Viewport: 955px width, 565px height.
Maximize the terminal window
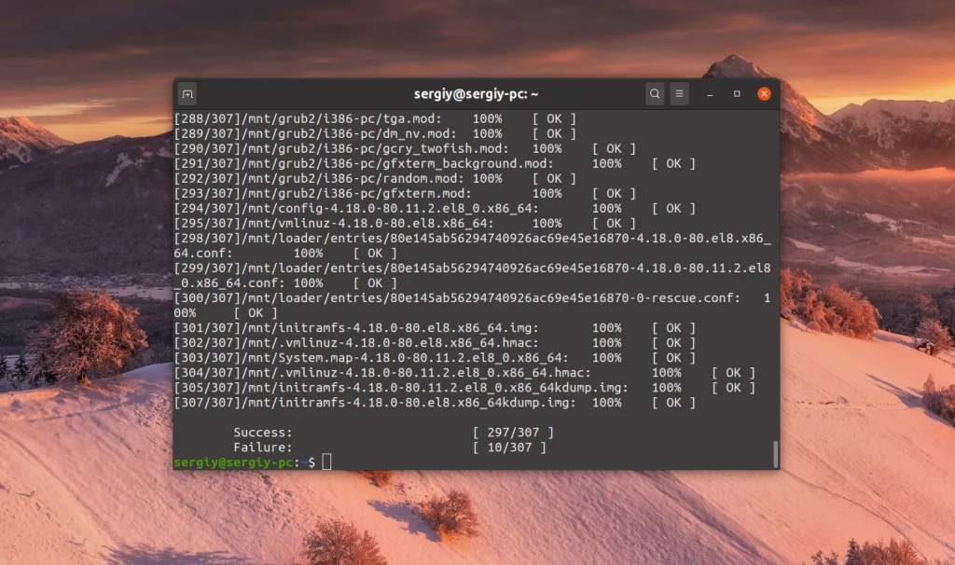coord(736,93)
